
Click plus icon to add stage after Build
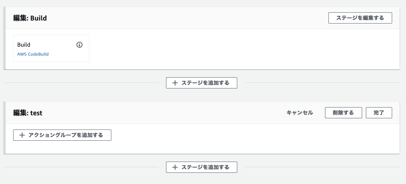pyautogui.click(x=175, y=83)
